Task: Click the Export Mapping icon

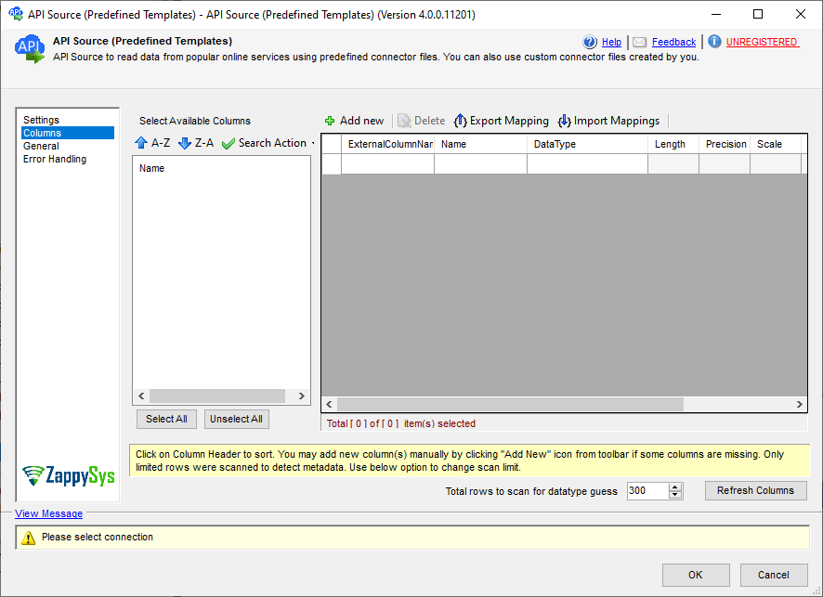Action: click(460, 122)
